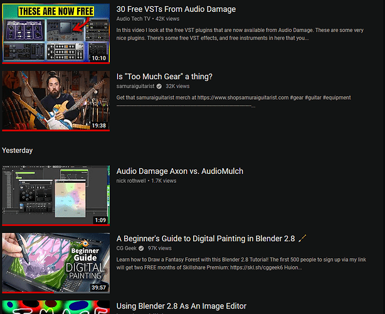Click samuraiguitarist verified badge icon

[159, 86]
